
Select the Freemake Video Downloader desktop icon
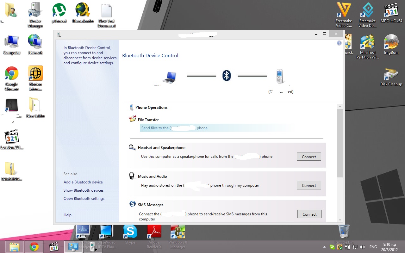(367, 15)
